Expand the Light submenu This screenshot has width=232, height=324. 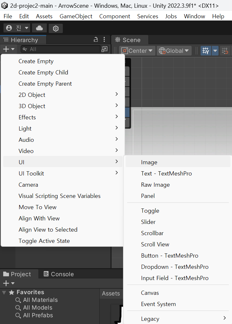(x=63, y=129)
